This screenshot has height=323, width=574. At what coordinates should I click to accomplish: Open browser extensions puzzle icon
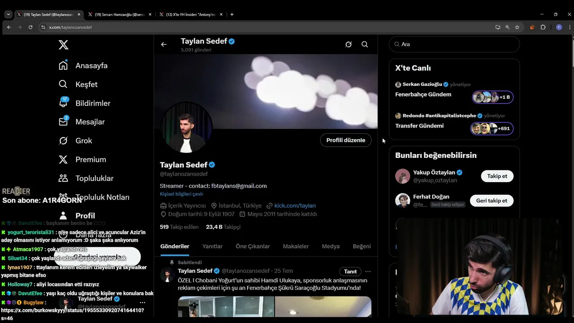pyautogui.click(x=543, y=27)
